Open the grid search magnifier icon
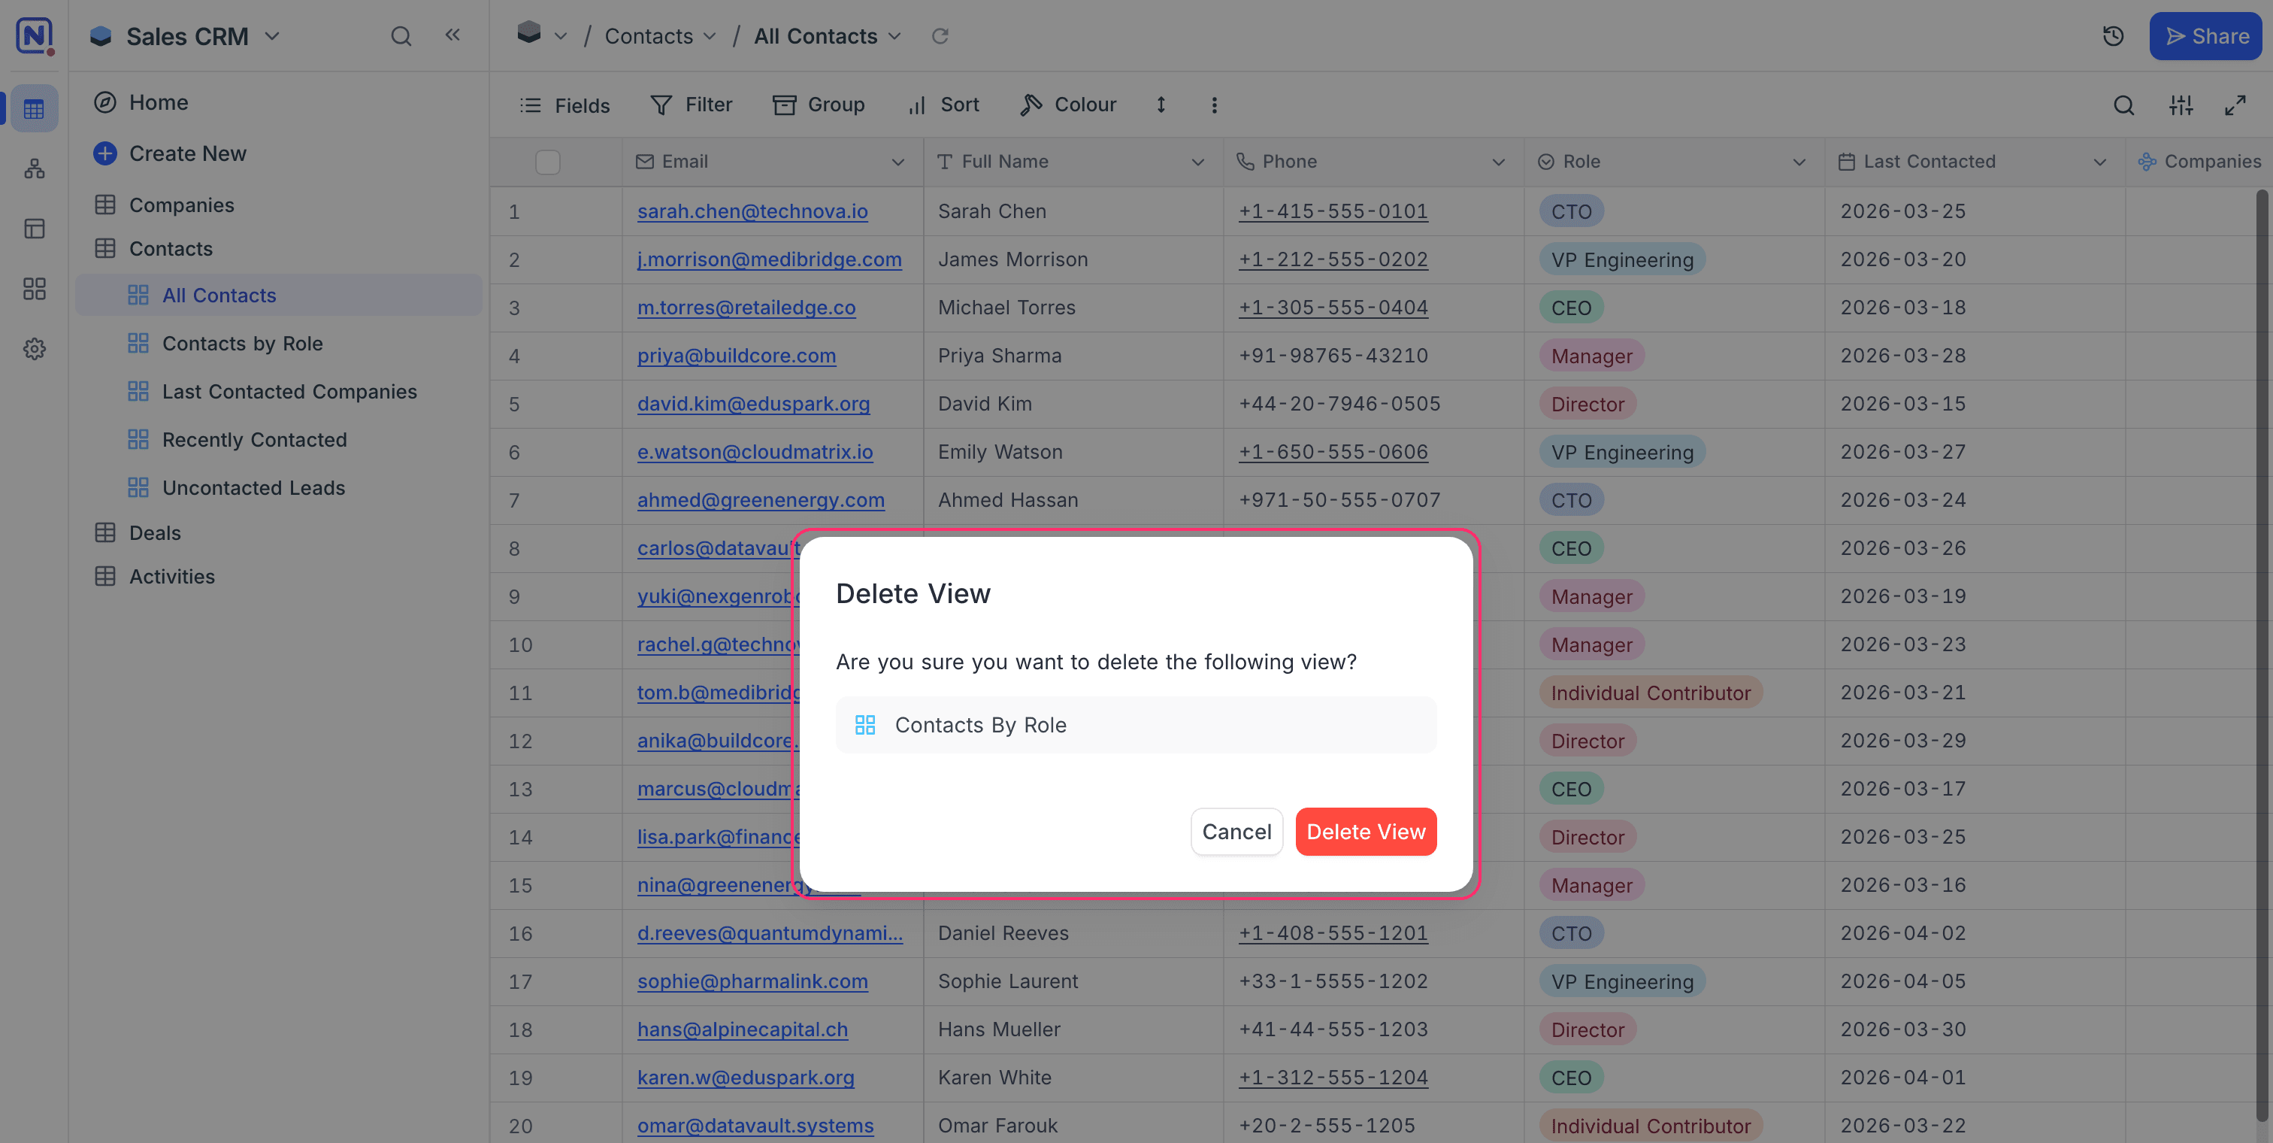Screen dimensions: 2273x1143 [2124, 105]
